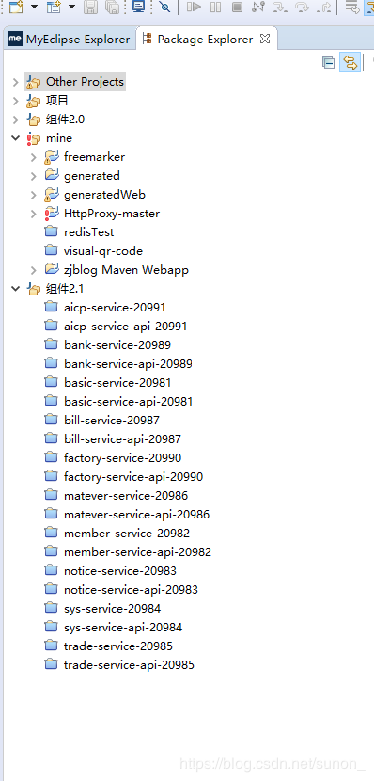
Task: Click the Disconnect debug icon
Action: [258, 7]
